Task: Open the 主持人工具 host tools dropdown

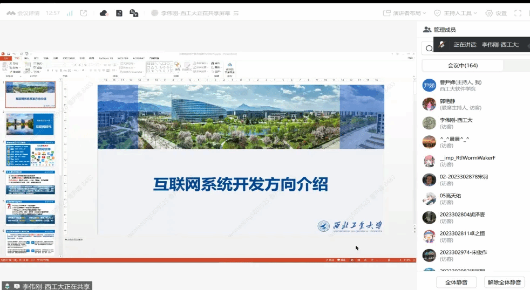Action: coord(452,13)
